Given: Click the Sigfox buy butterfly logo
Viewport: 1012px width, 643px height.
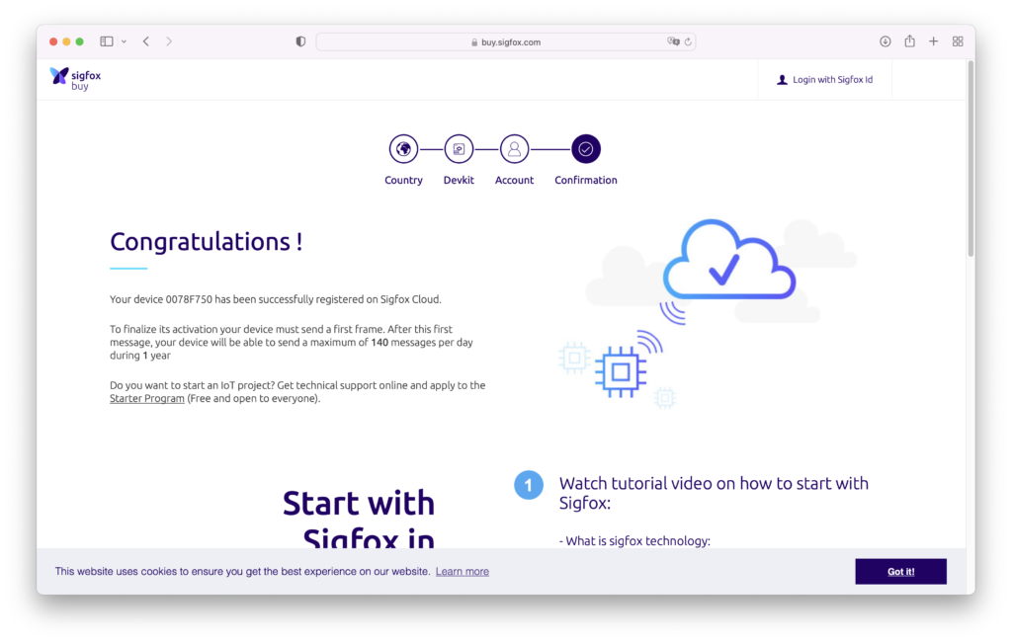Looking at the screenshot, I should tap(59, 76).
